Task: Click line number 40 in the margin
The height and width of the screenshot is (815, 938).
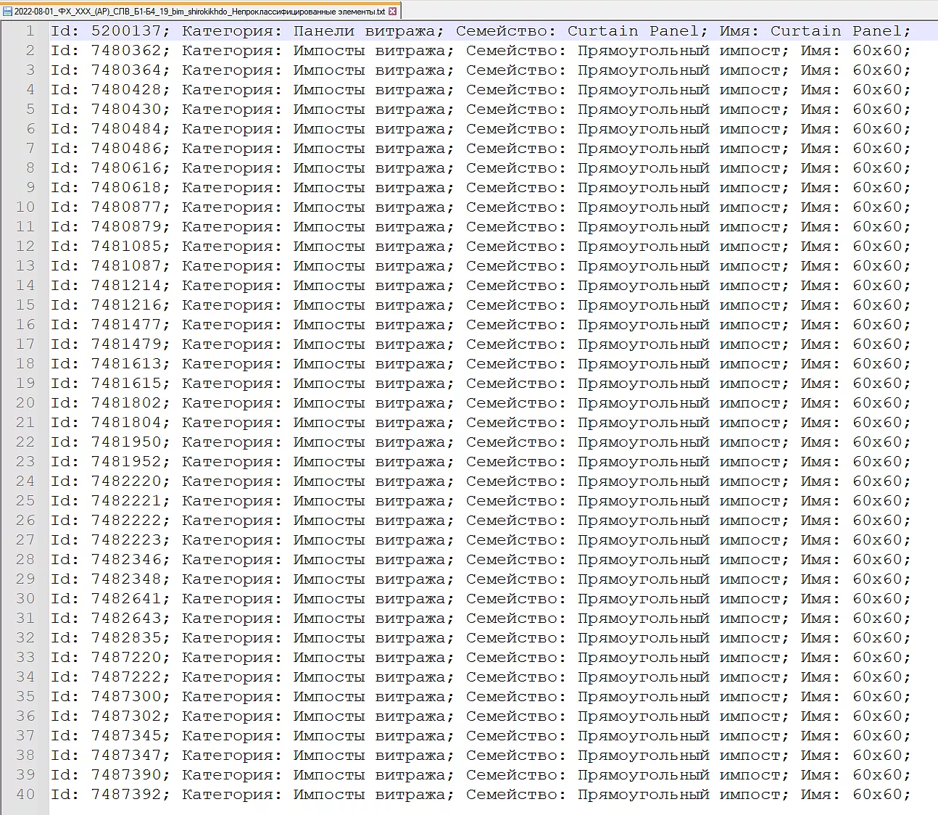Action: point(25,795)
